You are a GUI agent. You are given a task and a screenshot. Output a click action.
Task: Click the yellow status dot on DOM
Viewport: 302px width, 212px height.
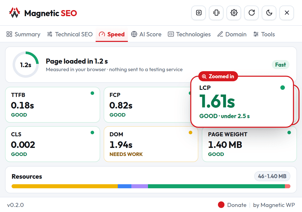point(191,132)
